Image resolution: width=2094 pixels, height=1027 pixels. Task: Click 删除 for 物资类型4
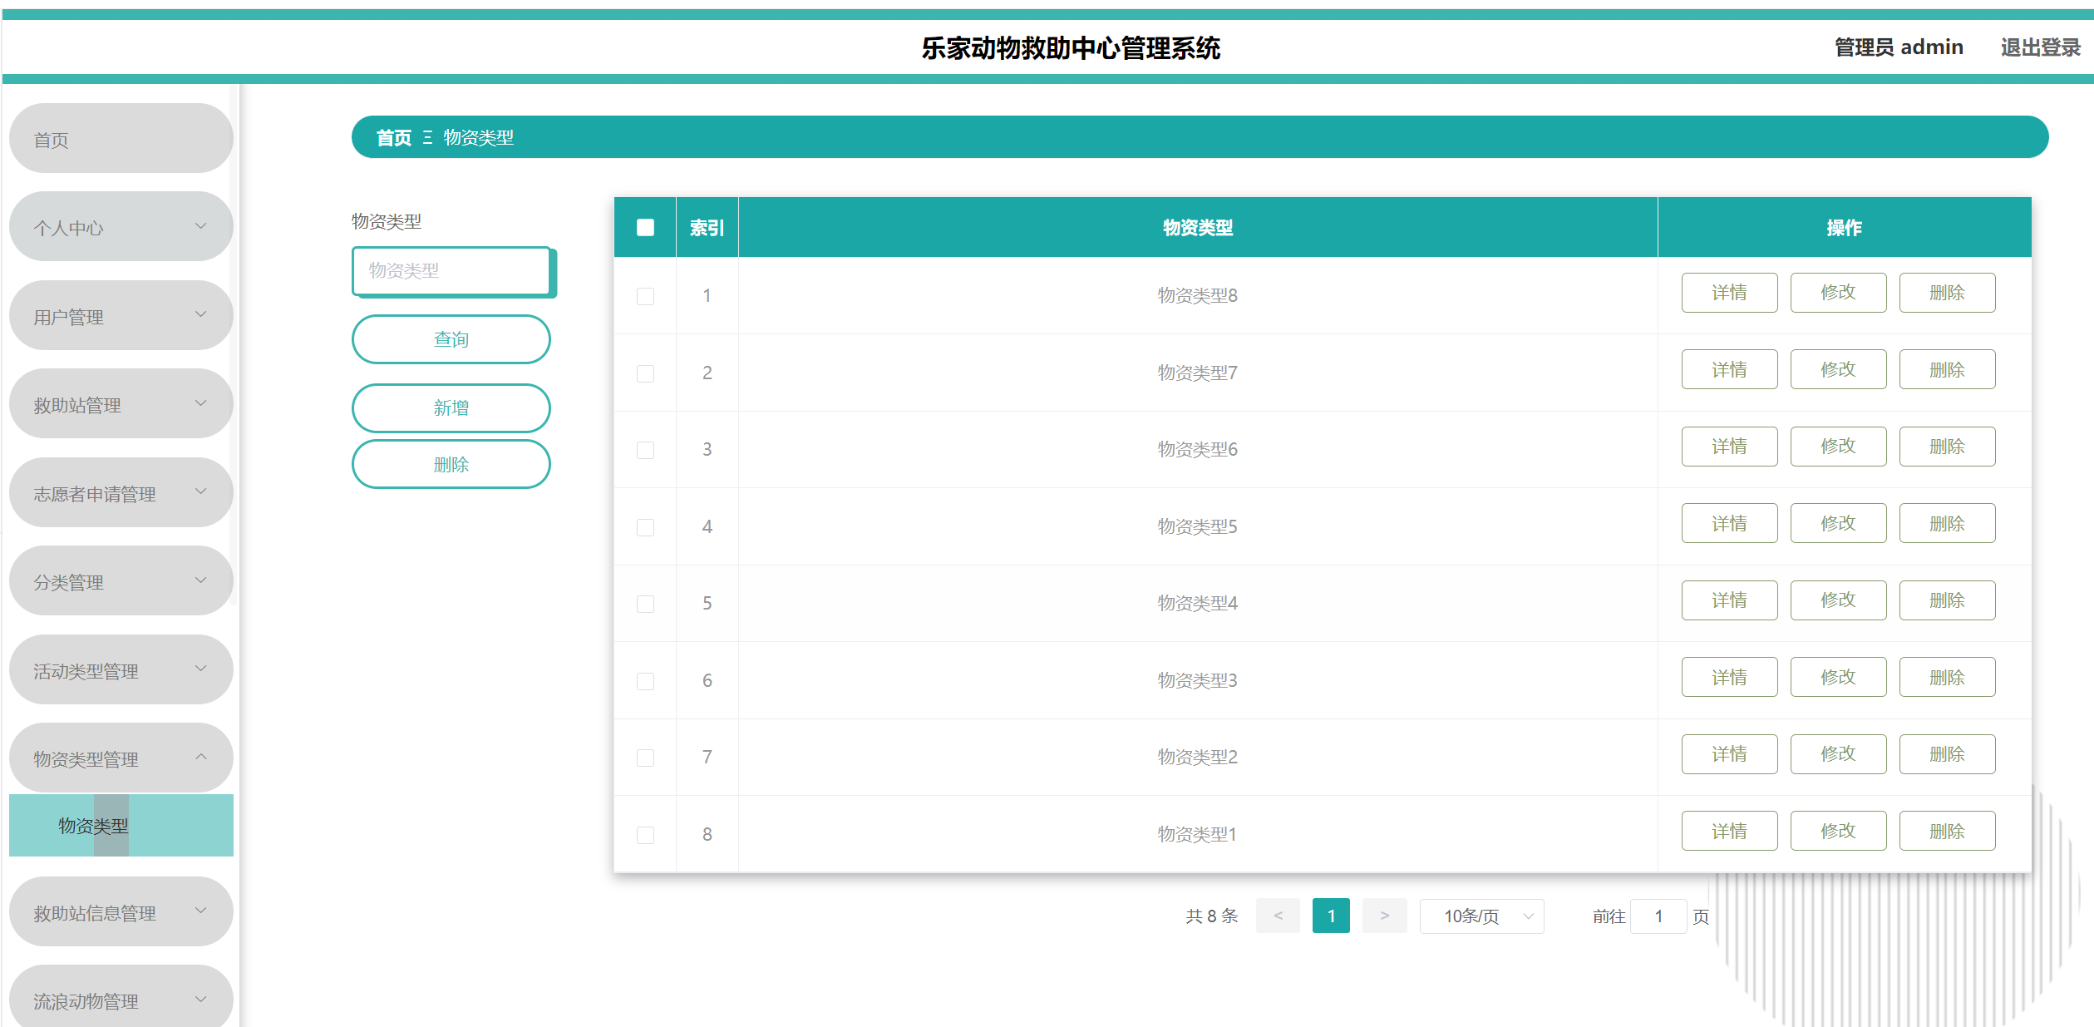1947,600
